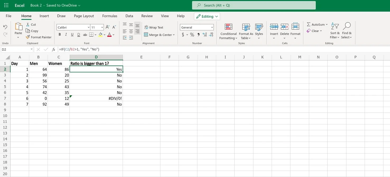Toggle Double Underline formatting
This screenshot has width=390, height=177.
click(79, 35)
